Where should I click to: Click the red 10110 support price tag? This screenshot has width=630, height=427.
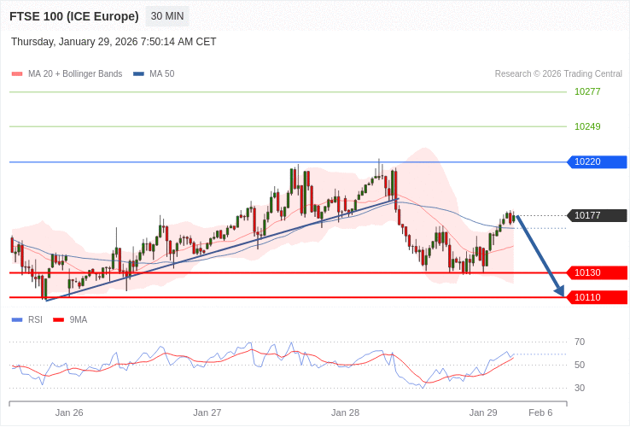pos(597,297)
